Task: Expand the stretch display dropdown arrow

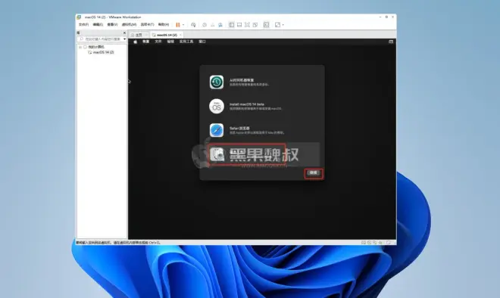Action: coord(283,25)
